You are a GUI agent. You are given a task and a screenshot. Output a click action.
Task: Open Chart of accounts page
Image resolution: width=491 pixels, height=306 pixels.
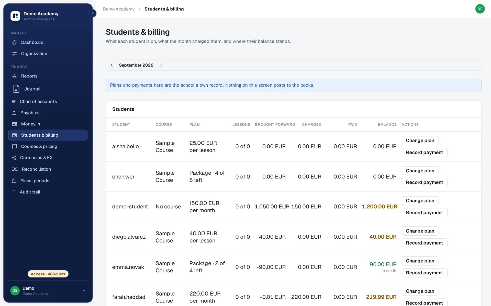click(x=48, y=101)
